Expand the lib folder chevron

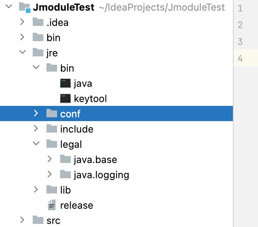tap(36, 189)
